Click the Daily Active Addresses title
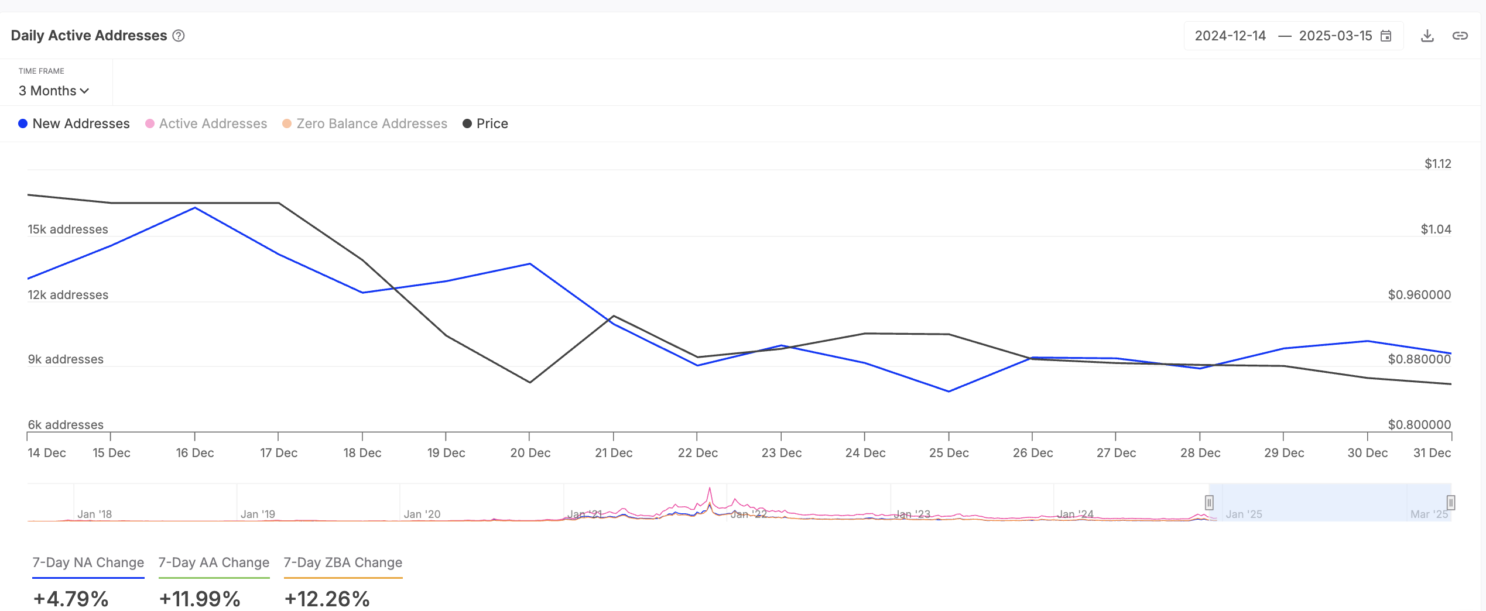 click(x=89, y=36)
